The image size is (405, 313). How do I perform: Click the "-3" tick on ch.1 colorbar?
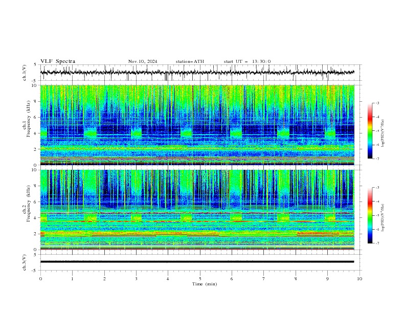[x=377, y=103]
